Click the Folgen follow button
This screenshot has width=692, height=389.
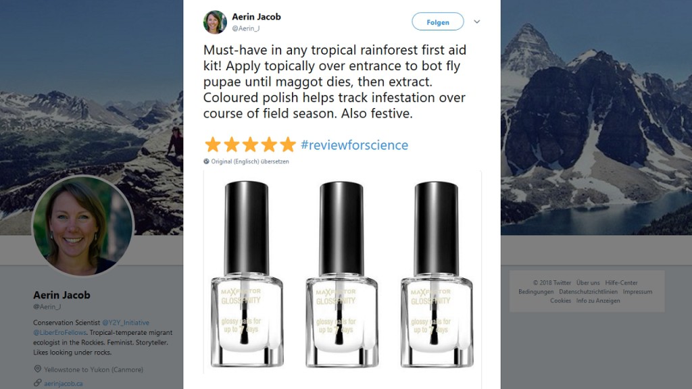pos(438,22)
